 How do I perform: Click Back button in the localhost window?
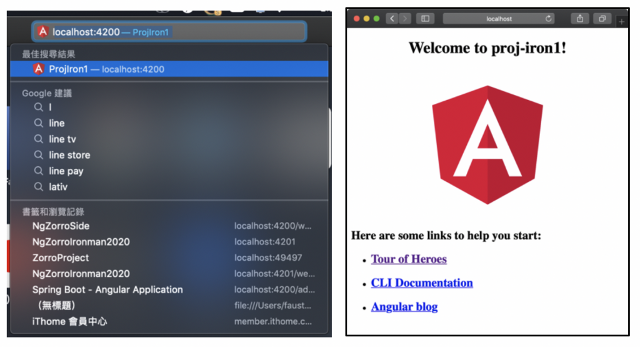point(392,18)
